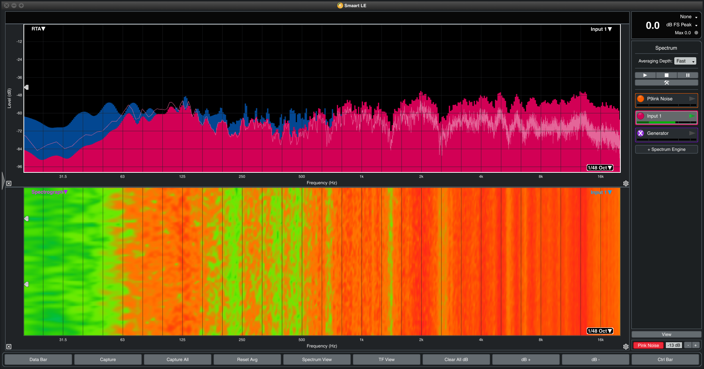Click the Capture button
This screenshot has width=704, height=369.
108,359
